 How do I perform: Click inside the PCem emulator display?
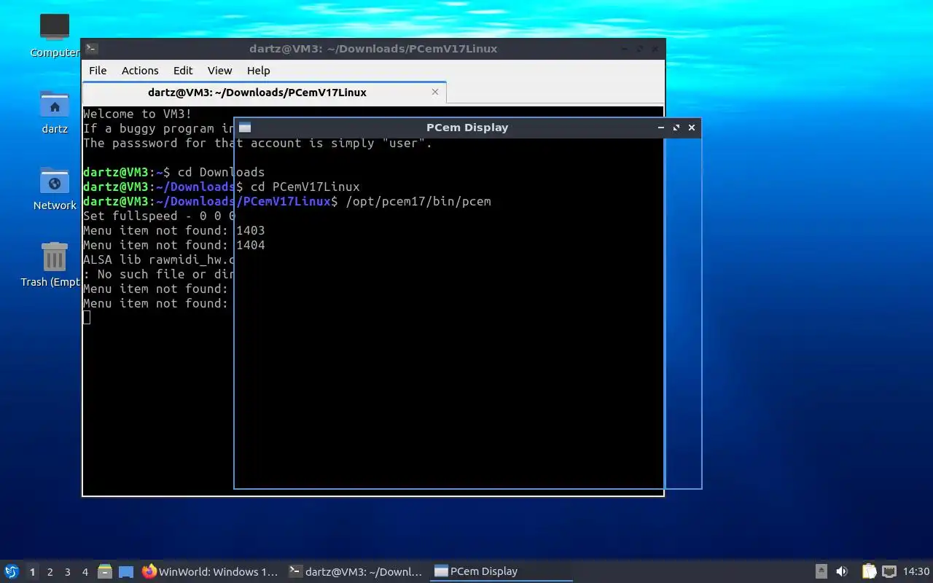tap(467, 313)
